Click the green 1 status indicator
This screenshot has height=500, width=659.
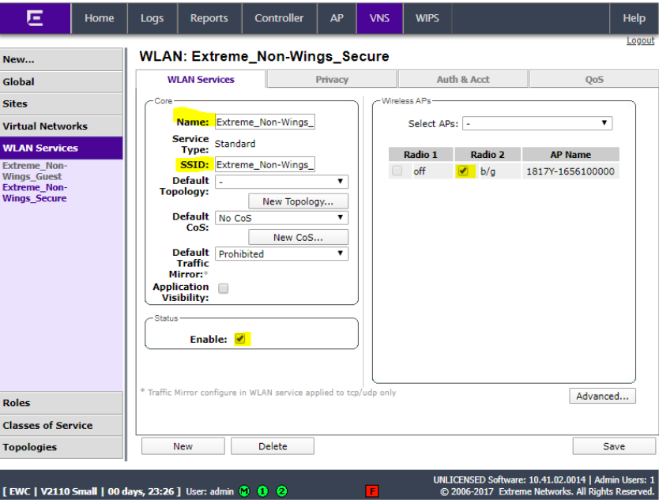tap(262, 491)
